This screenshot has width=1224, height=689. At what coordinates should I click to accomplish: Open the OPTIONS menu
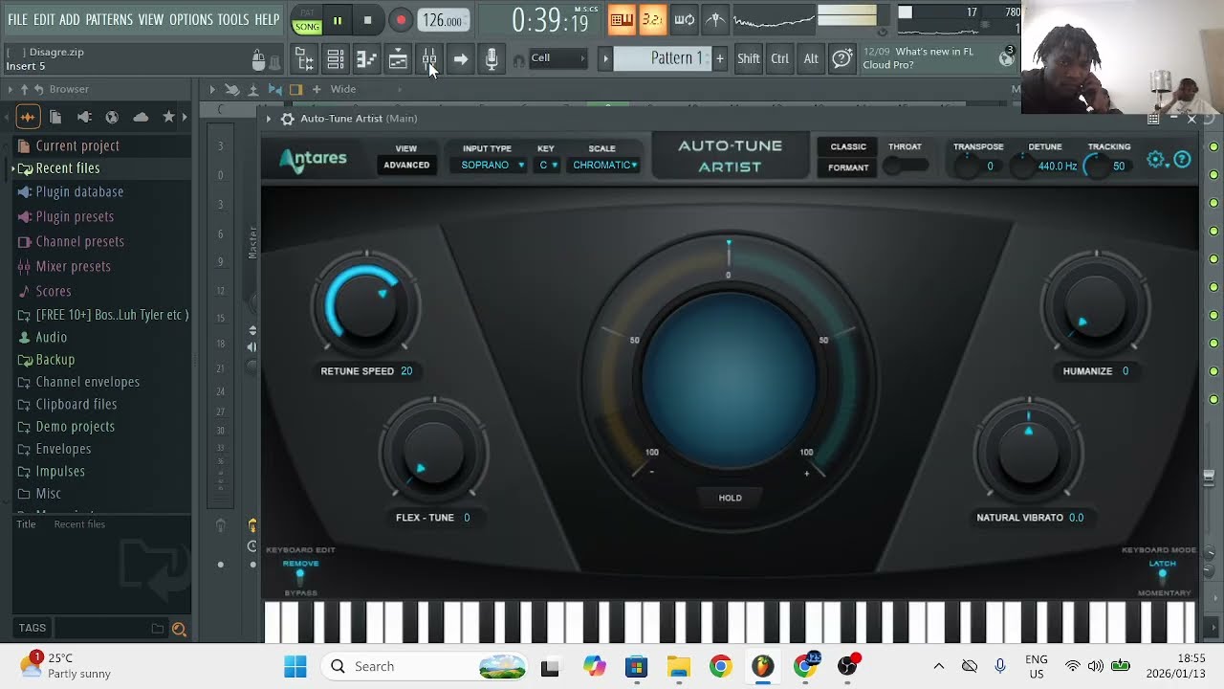coord(191,19)
